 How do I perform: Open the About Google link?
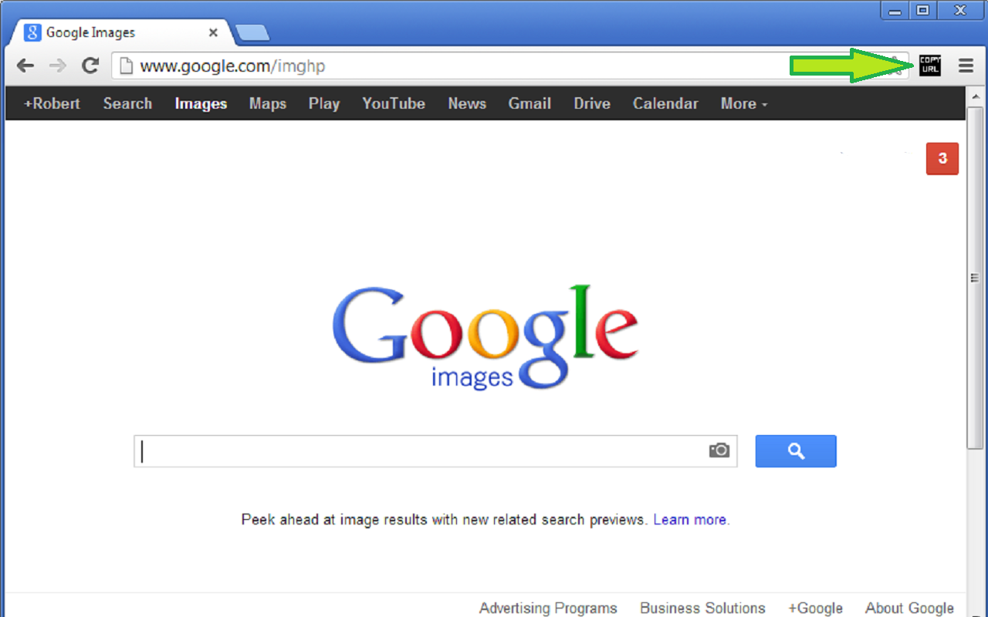[909, 609]
